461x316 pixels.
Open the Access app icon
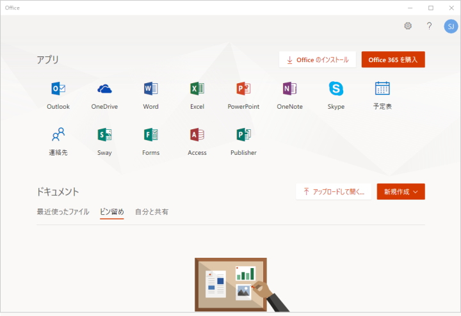[x=197, y=135]
